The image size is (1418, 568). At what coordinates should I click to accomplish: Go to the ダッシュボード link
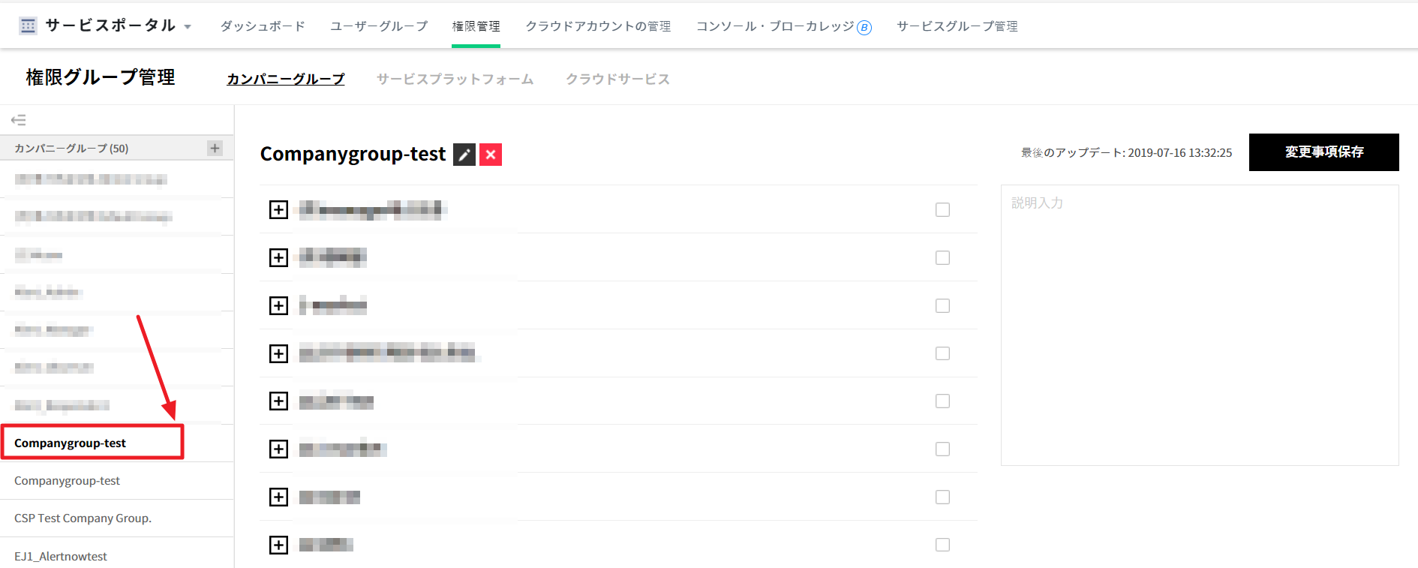[x=263, y=26]
